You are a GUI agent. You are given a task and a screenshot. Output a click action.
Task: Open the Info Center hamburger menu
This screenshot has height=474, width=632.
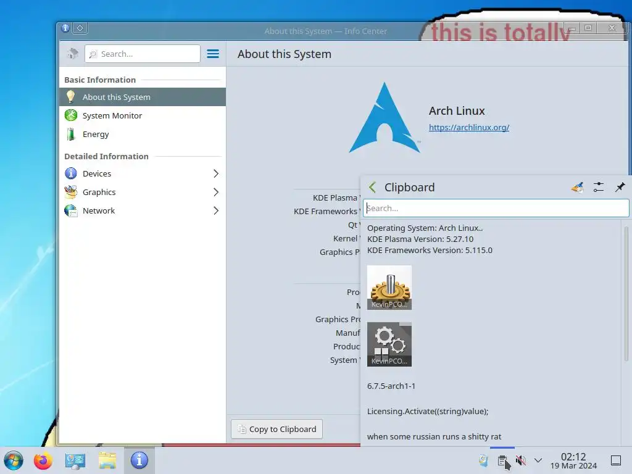click(x=213, y=54)
